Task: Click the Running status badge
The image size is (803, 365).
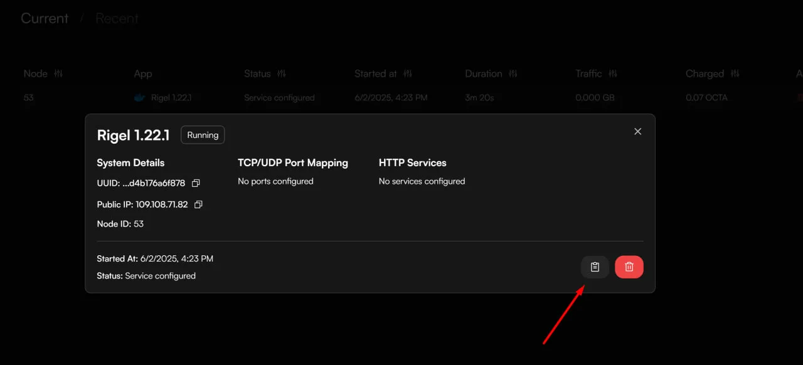Action: (x=203, y=135)
